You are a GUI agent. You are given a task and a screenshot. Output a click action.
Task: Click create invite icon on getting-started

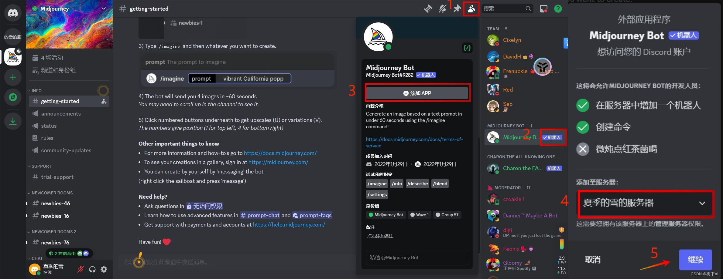104,101
